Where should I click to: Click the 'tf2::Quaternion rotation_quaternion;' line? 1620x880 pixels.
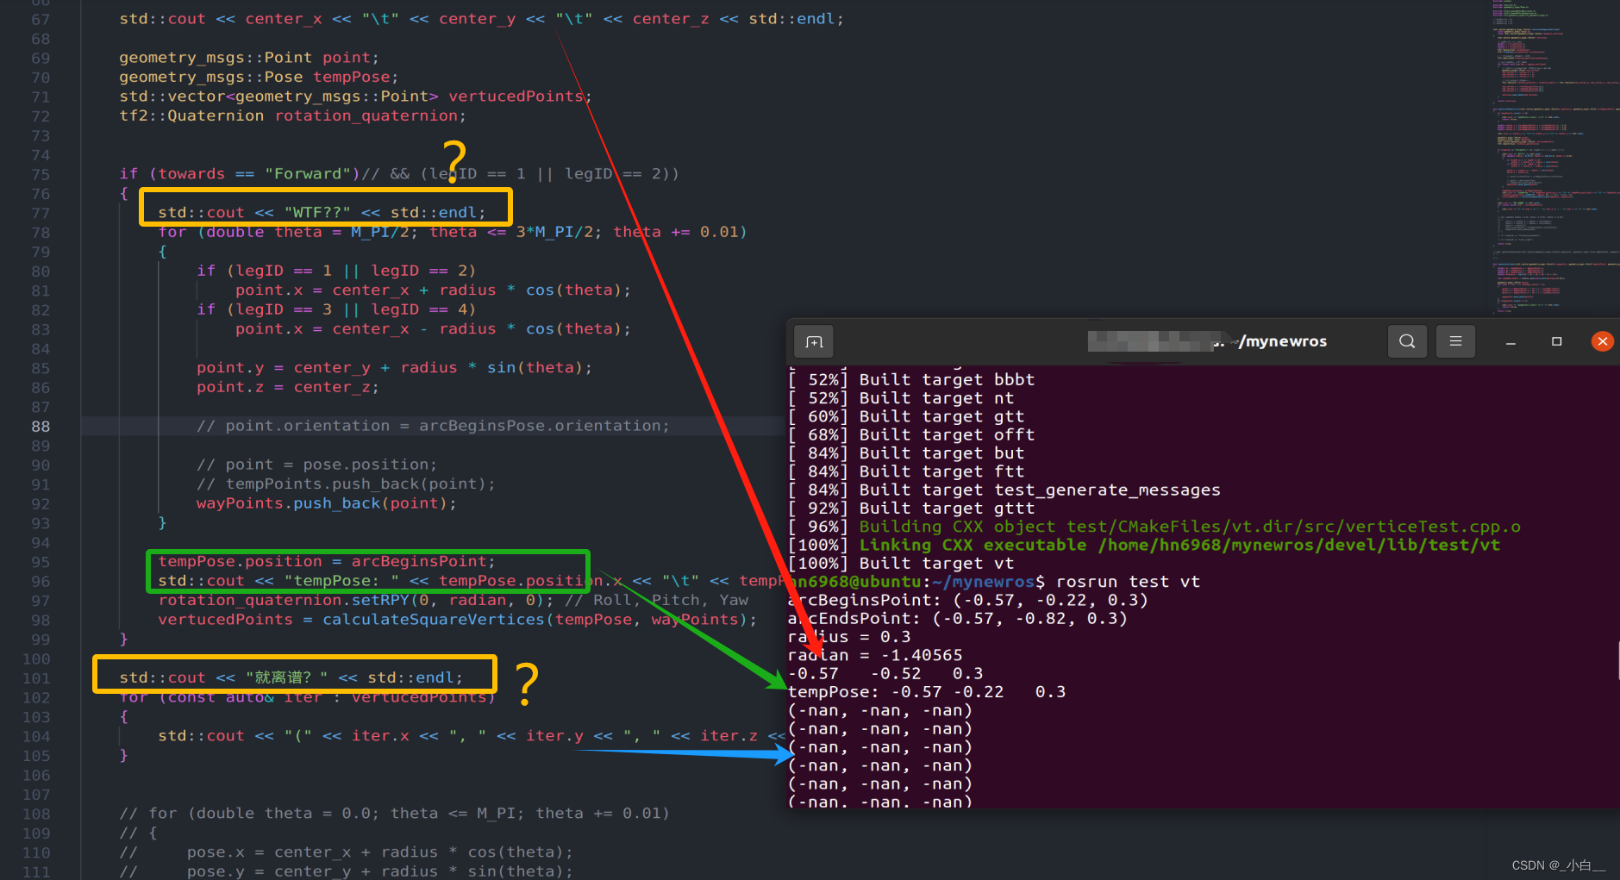tap(292, 115)
